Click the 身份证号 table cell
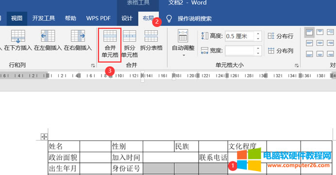 [x=127, y=168]
